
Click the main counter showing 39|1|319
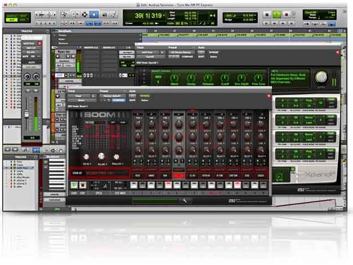[x=148, y=16]
